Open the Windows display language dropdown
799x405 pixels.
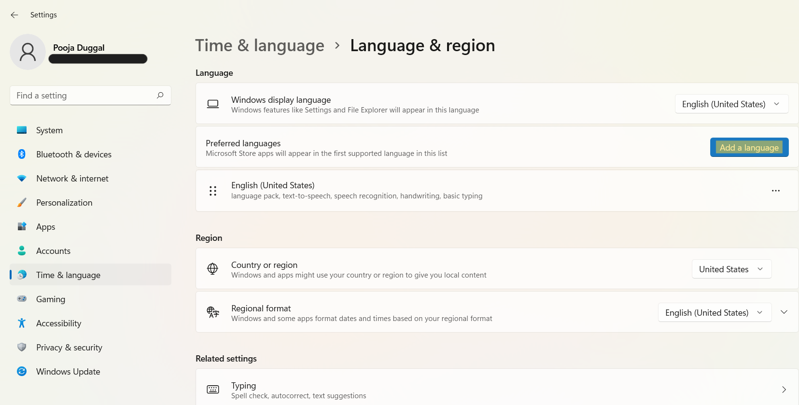[x=731, y=104]
